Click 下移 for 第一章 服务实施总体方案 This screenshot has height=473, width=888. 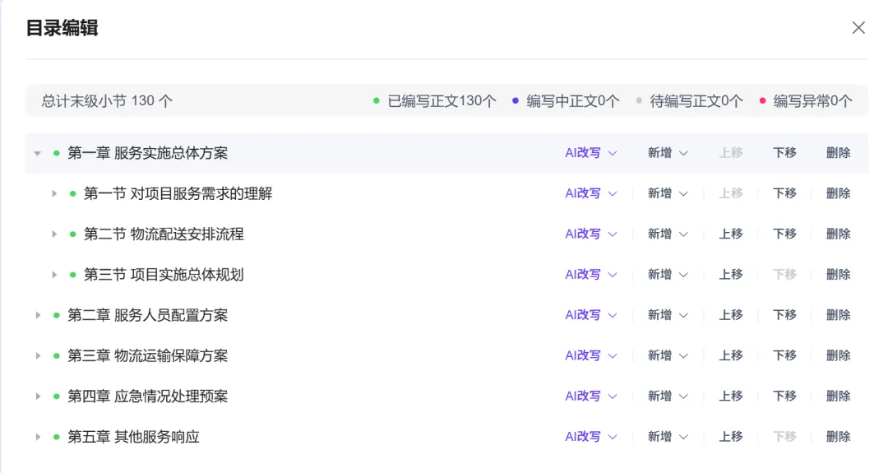784,153
